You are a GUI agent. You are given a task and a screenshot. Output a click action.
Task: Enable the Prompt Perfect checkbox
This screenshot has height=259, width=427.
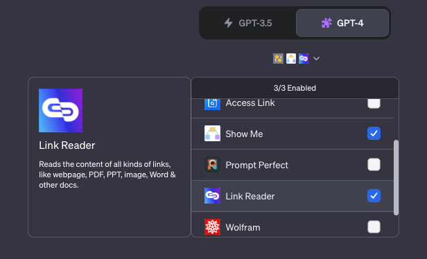(374, 165)
